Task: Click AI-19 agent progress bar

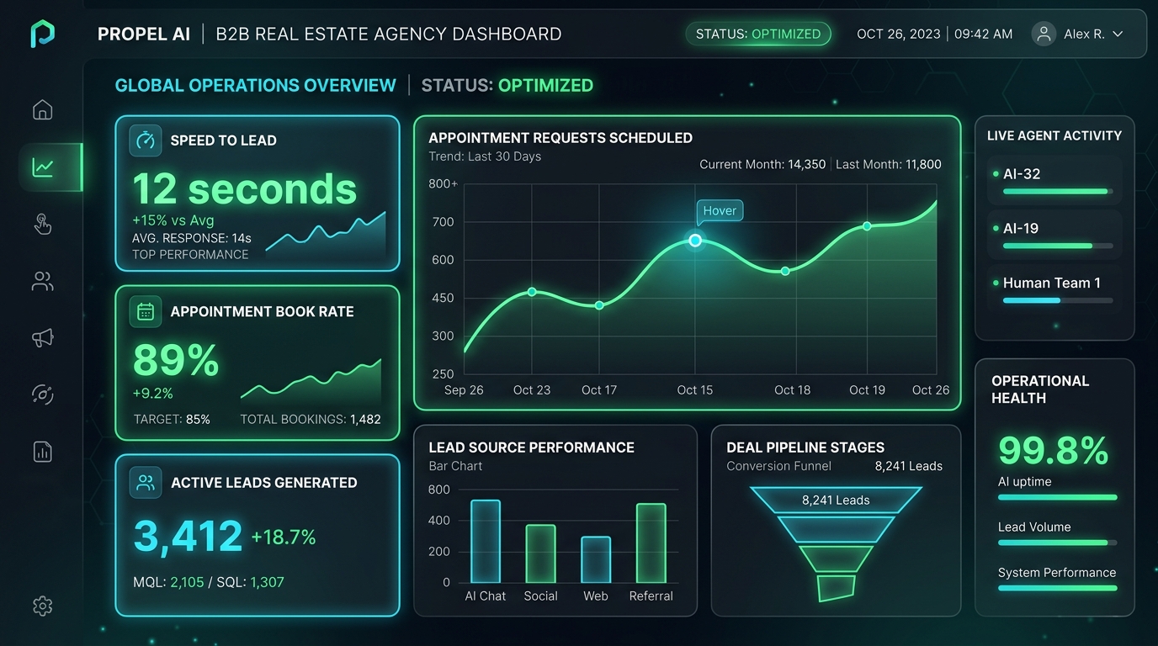Action: click(1058, 246)
